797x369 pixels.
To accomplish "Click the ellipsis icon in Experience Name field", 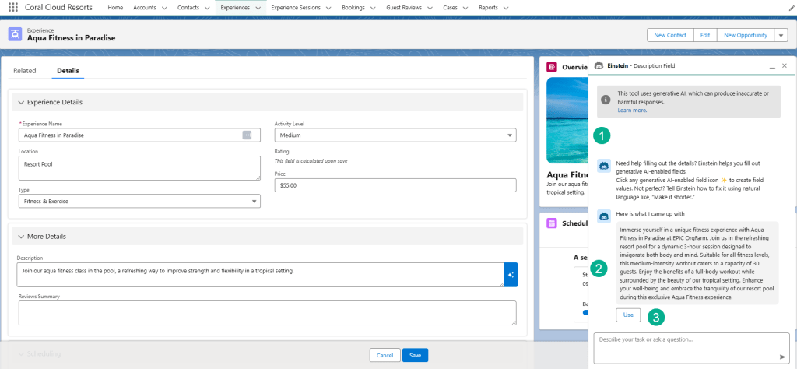I will (247, 135).
